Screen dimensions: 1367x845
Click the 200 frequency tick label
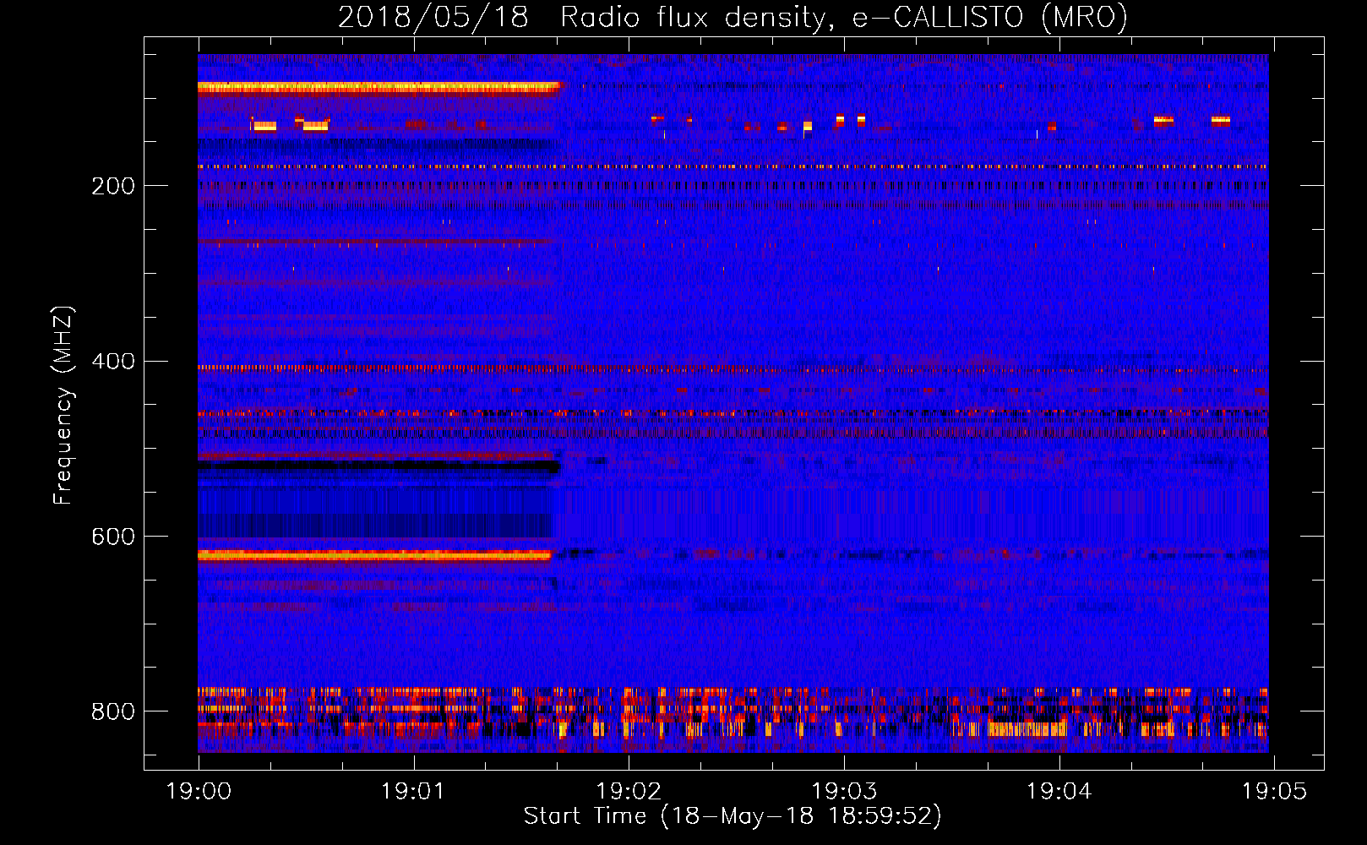click(113, 186)
